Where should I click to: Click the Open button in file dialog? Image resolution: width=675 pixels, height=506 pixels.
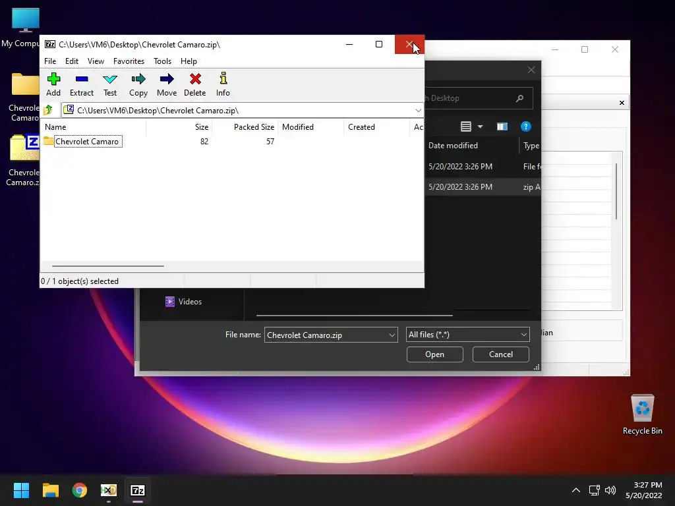click(x=435, y=354)
